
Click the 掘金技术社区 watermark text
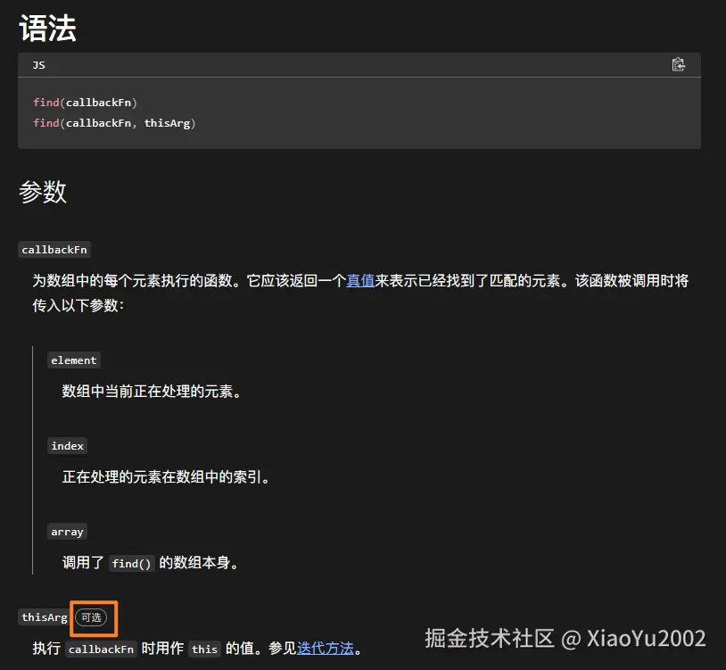point(487,639)
